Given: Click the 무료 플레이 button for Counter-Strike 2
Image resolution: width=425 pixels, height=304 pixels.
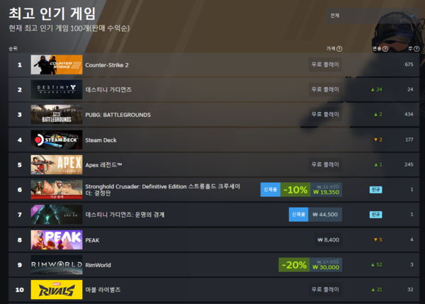Looking at the screenshot, I should tap(325, 64).
